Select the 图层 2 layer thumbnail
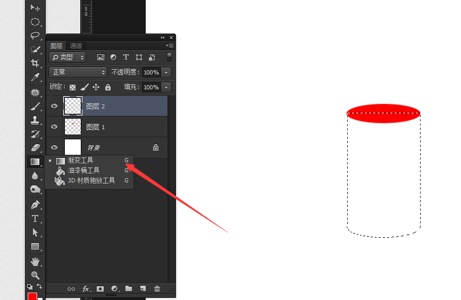Image resolution: width=461 pixels, height=300 pixels. pos(73,106)
